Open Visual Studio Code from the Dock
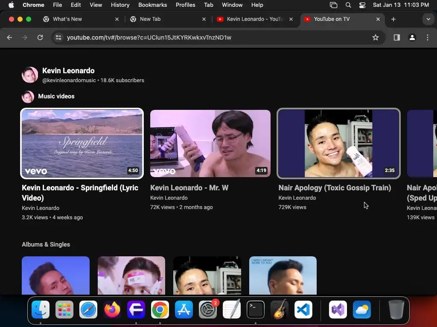 point(303,310)
